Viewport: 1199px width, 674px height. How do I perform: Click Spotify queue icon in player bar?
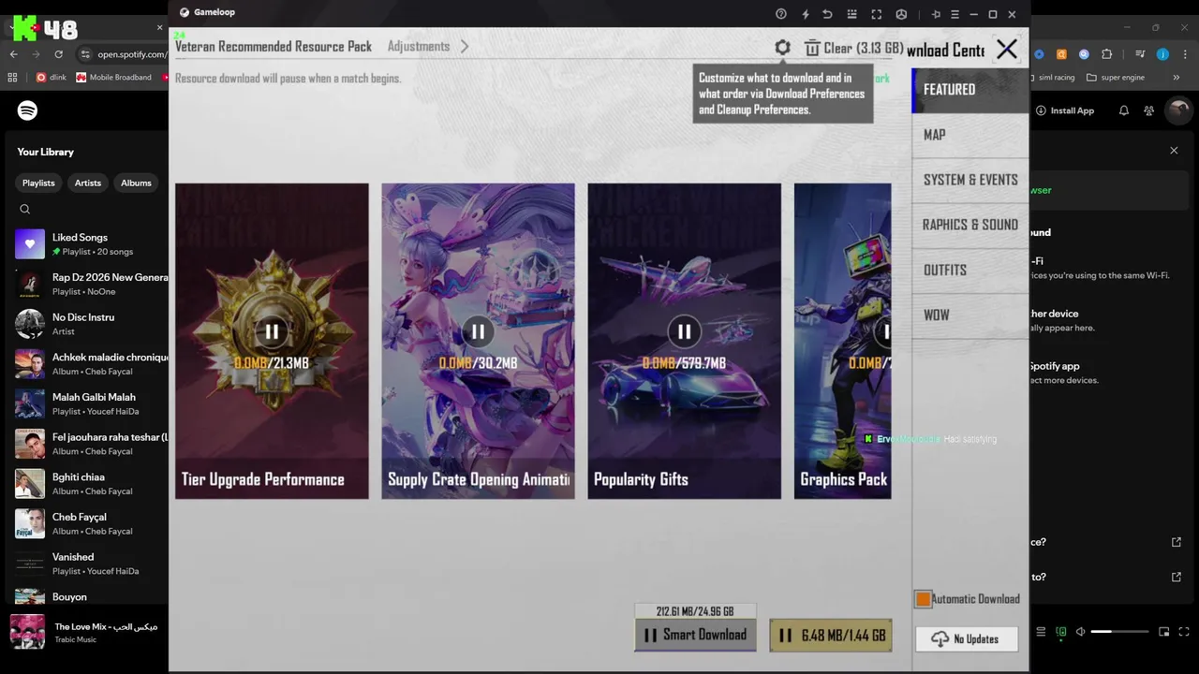tap(1041, 632)
